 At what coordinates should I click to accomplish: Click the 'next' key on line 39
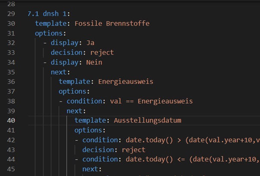(74, 110)
